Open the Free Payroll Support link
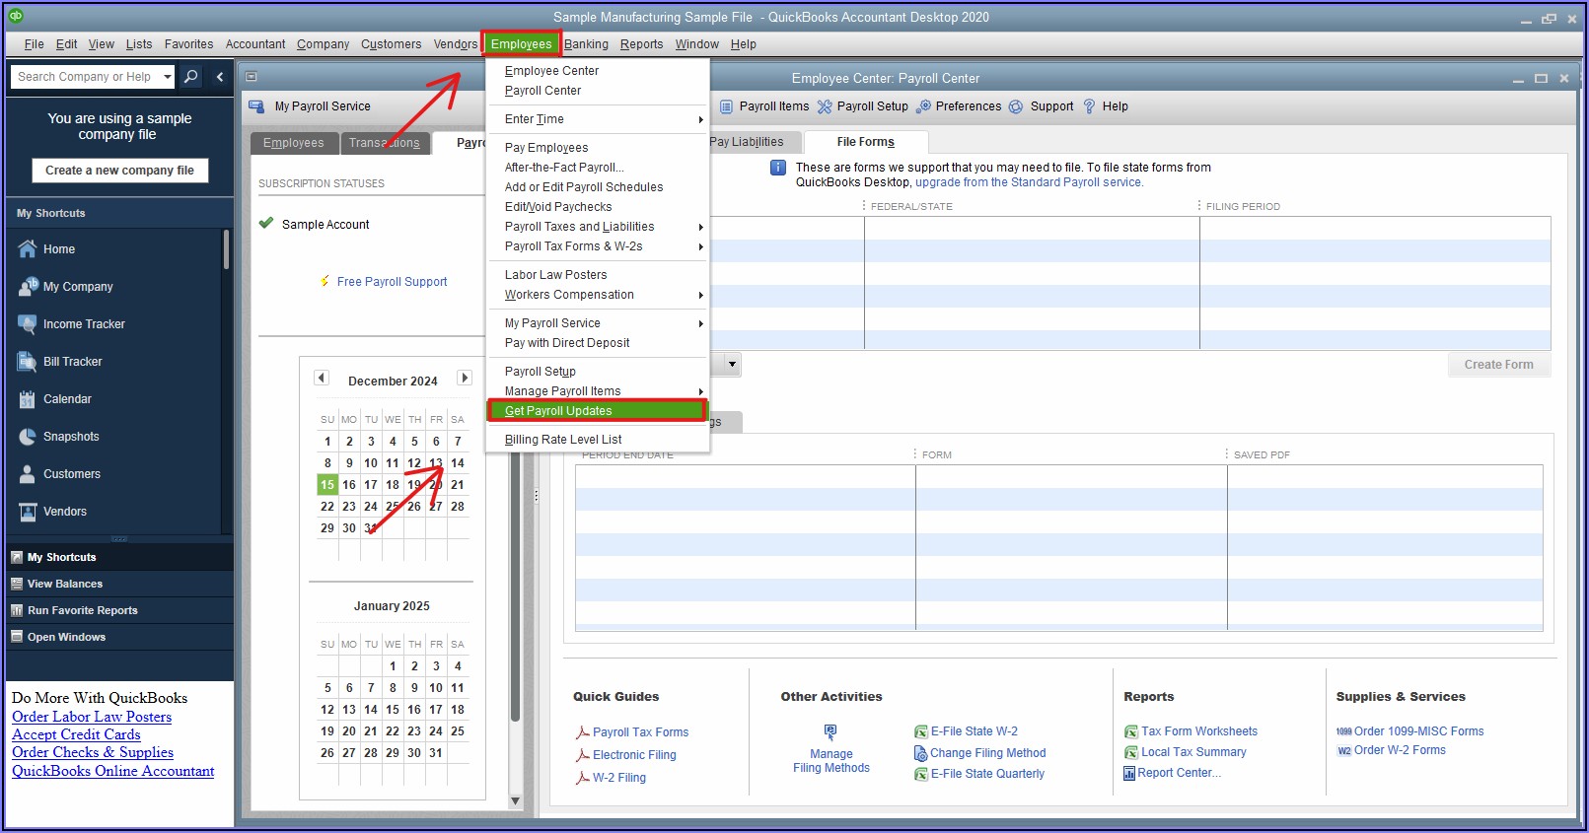The height and width of the screenshot is (833, 1589). click(392, 282)
